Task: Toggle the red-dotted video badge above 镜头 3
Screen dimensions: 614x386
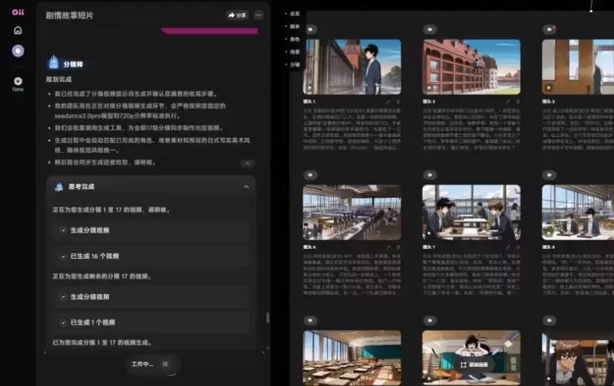Action: click(550, 29)
